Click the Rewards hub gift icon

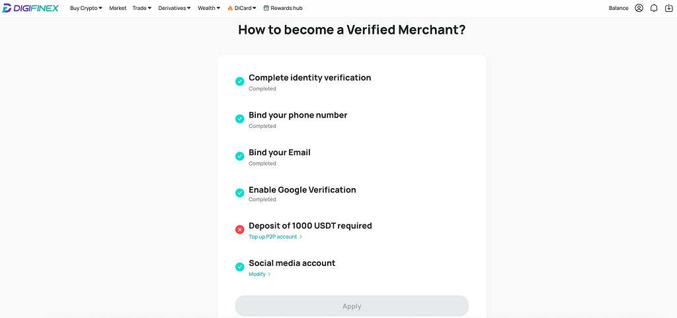tap(266, 8)
